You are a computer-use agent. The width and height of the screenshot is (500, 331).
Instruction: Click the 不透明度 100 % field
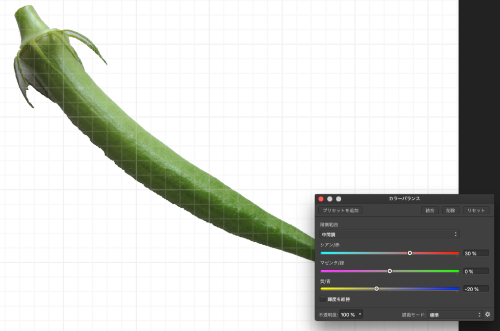point(348,314)
